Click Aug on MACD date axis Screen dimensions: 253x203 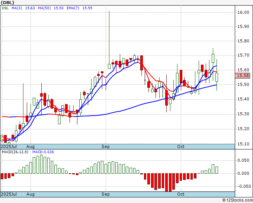pyautogui.click(x=31, y=194)
